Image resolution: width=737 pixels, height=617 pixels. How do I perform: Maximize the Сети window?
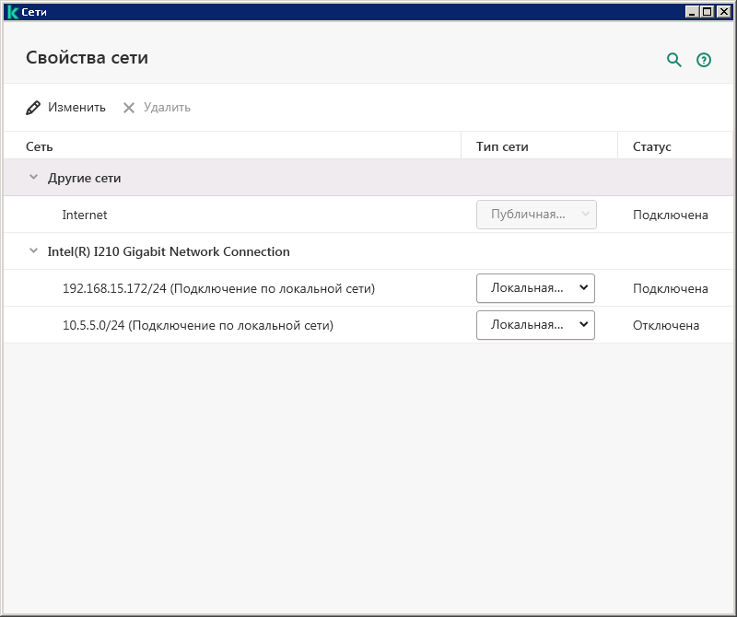tap(708, 12)
